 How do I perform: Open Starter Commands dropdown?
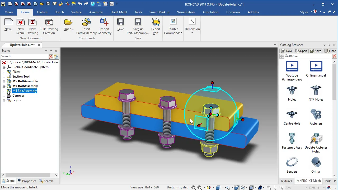point(173,26)
